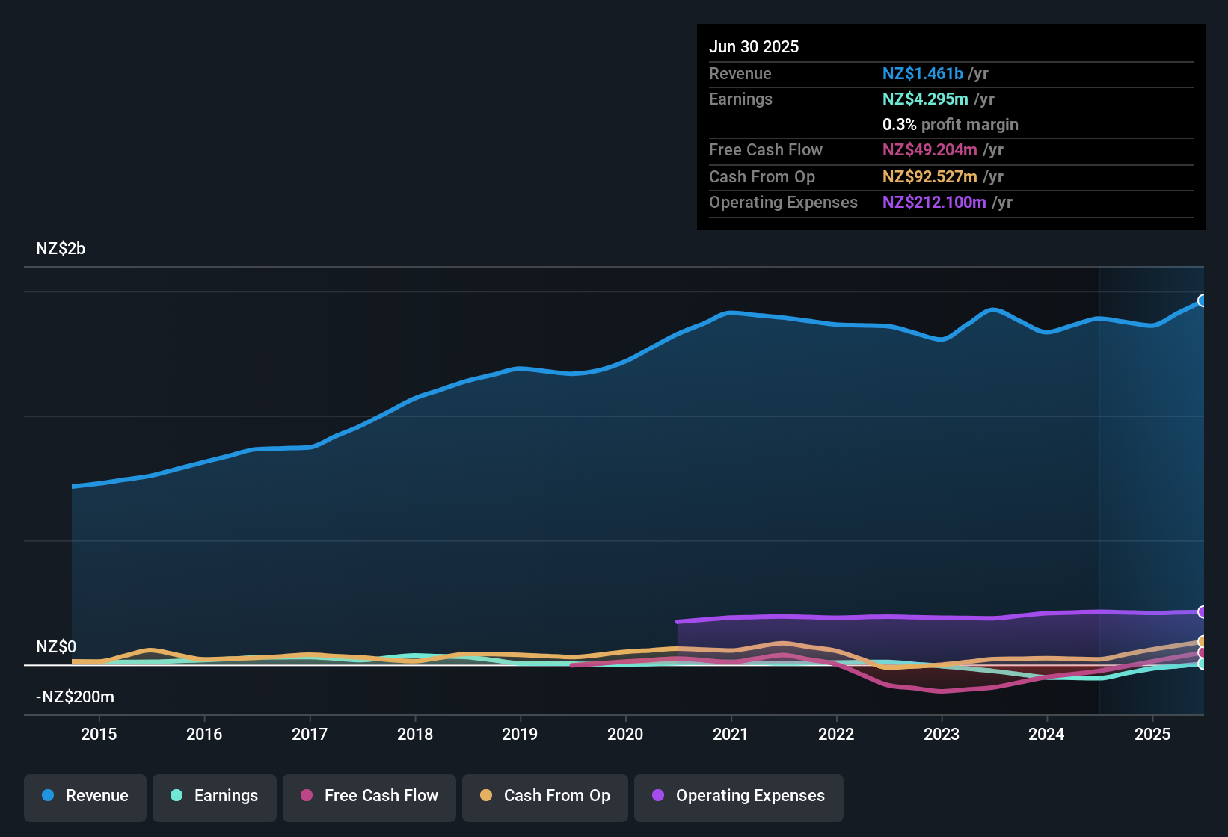The height and width of the screenshot is (837, 1228).
Task: Click the Operating Expenses legend button
Action: click(x=739, y=796)
